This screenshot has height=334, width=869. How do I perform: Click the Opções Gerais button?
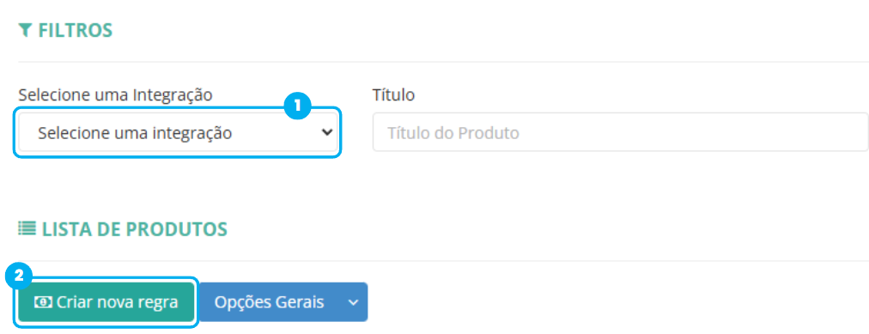[x=270, y=302]
